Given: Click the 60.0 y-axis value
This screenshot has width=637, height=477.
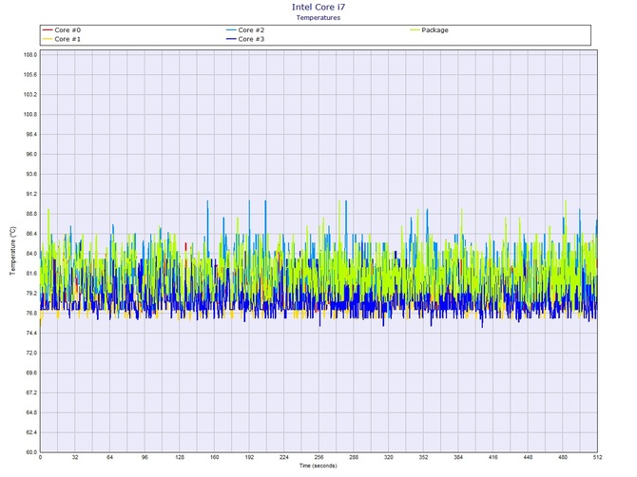Looking at the screenshot, I should tap(30, 452).
